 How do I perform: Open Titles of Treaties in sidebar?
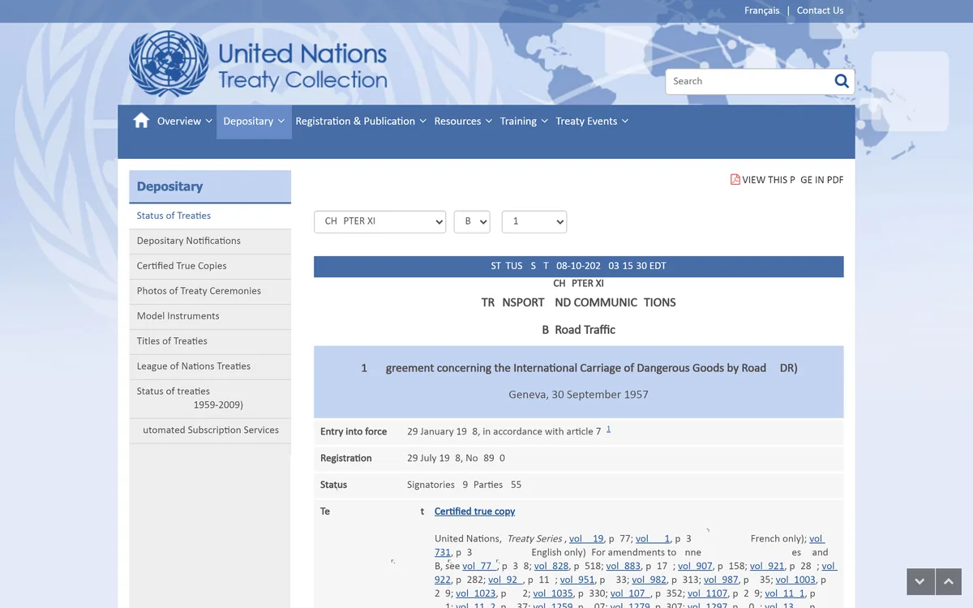(x=210, y=342)
